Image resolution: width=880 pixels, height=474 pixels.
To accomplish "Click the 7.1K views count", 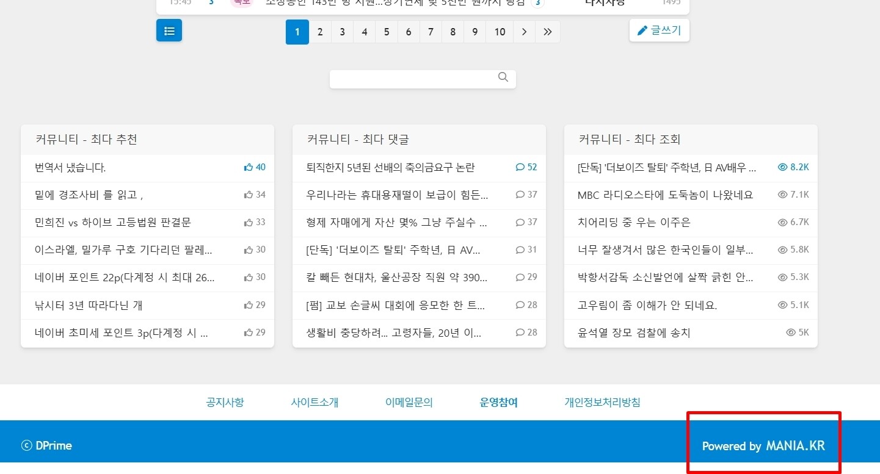I will pyautogui.click(x=793, y=195).
